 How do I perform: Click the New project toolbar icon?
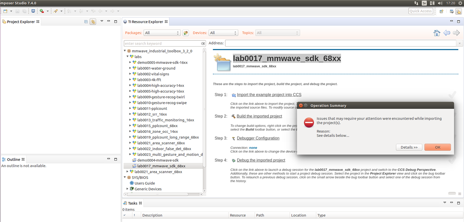[x=5, y=11]
